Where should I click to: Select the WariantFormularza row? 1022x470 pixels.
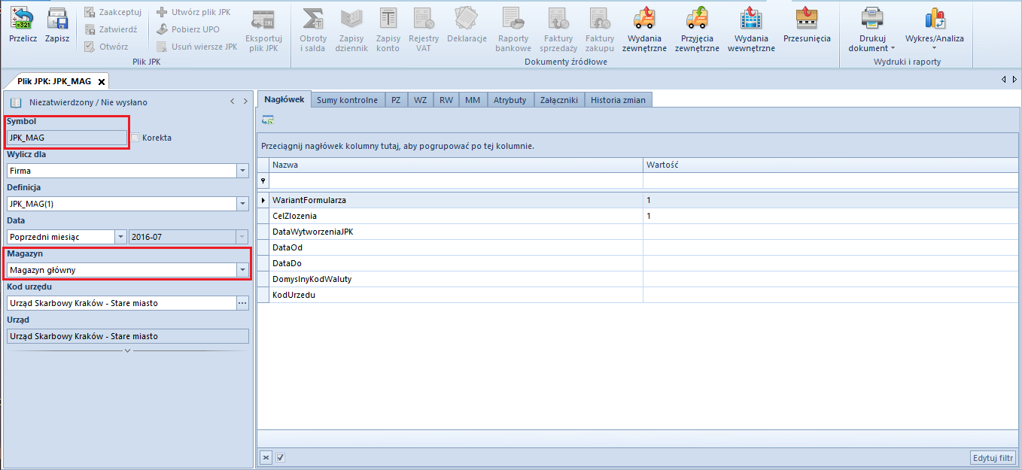pos(637,200)
